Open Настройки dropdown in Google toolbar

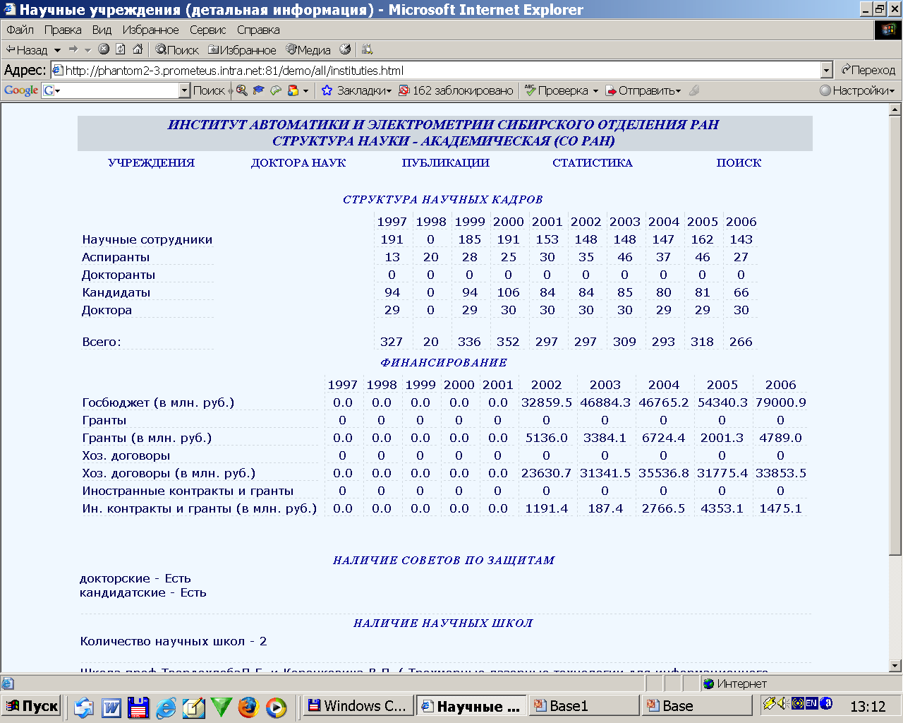857,90
